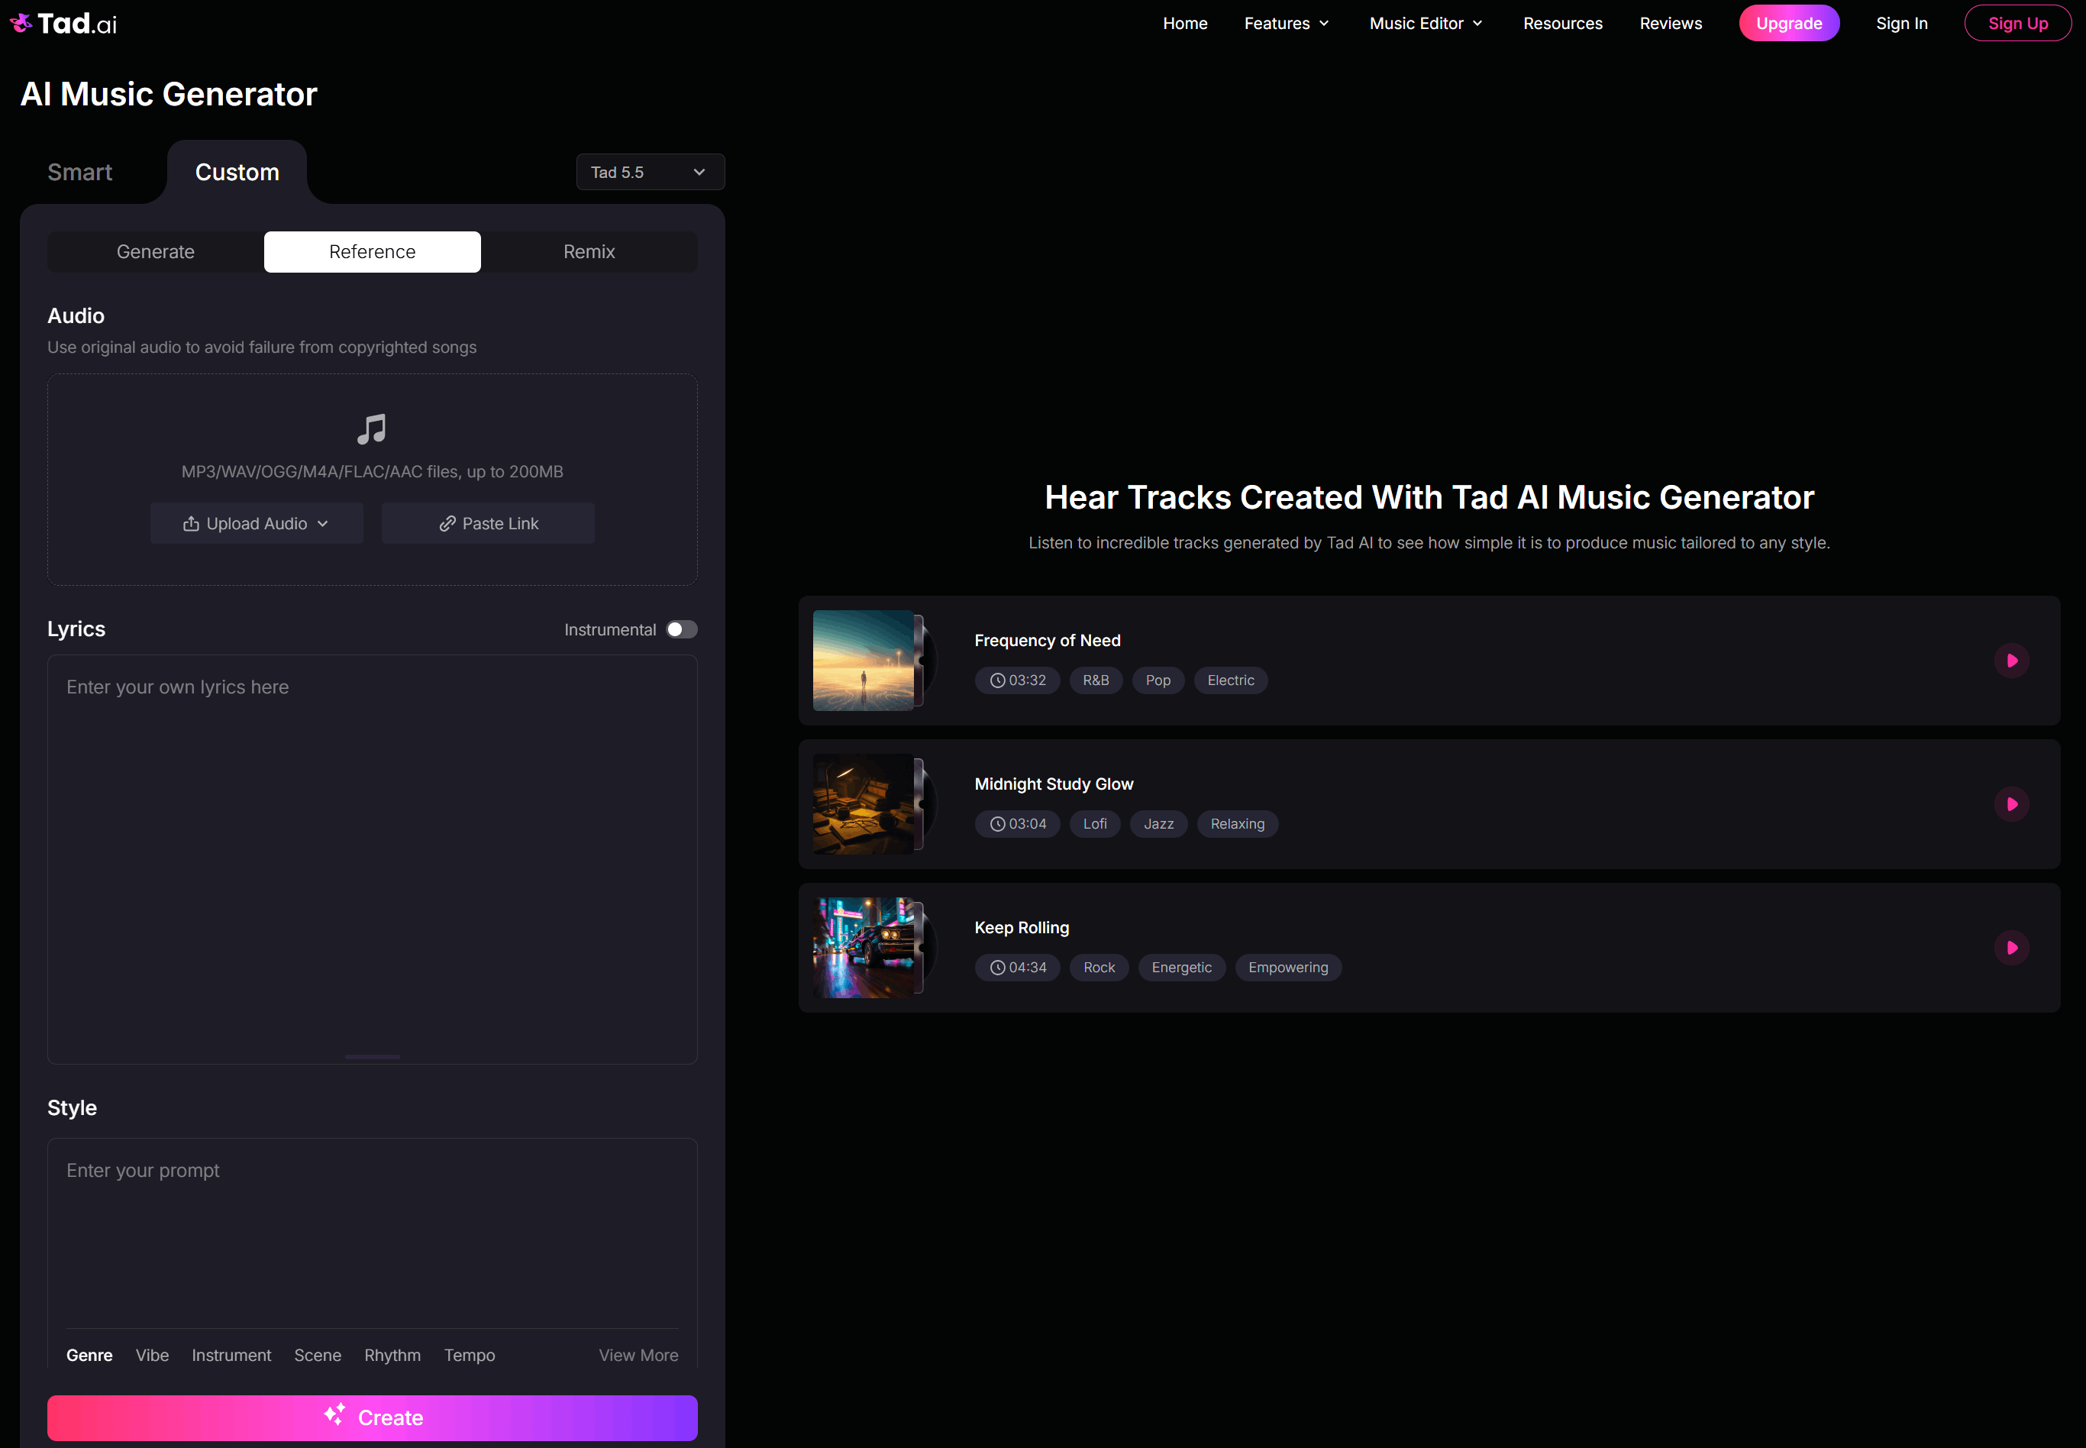
Task: Select the Vibe style category
Action: coord(153,1355)
